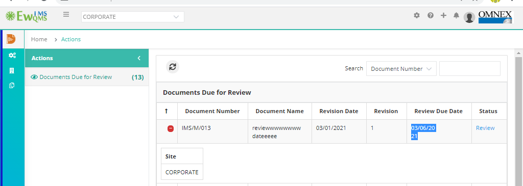The image size is (523, 186).
Task: Toggle the hamburger menu icon
Action: coord(66,14)
